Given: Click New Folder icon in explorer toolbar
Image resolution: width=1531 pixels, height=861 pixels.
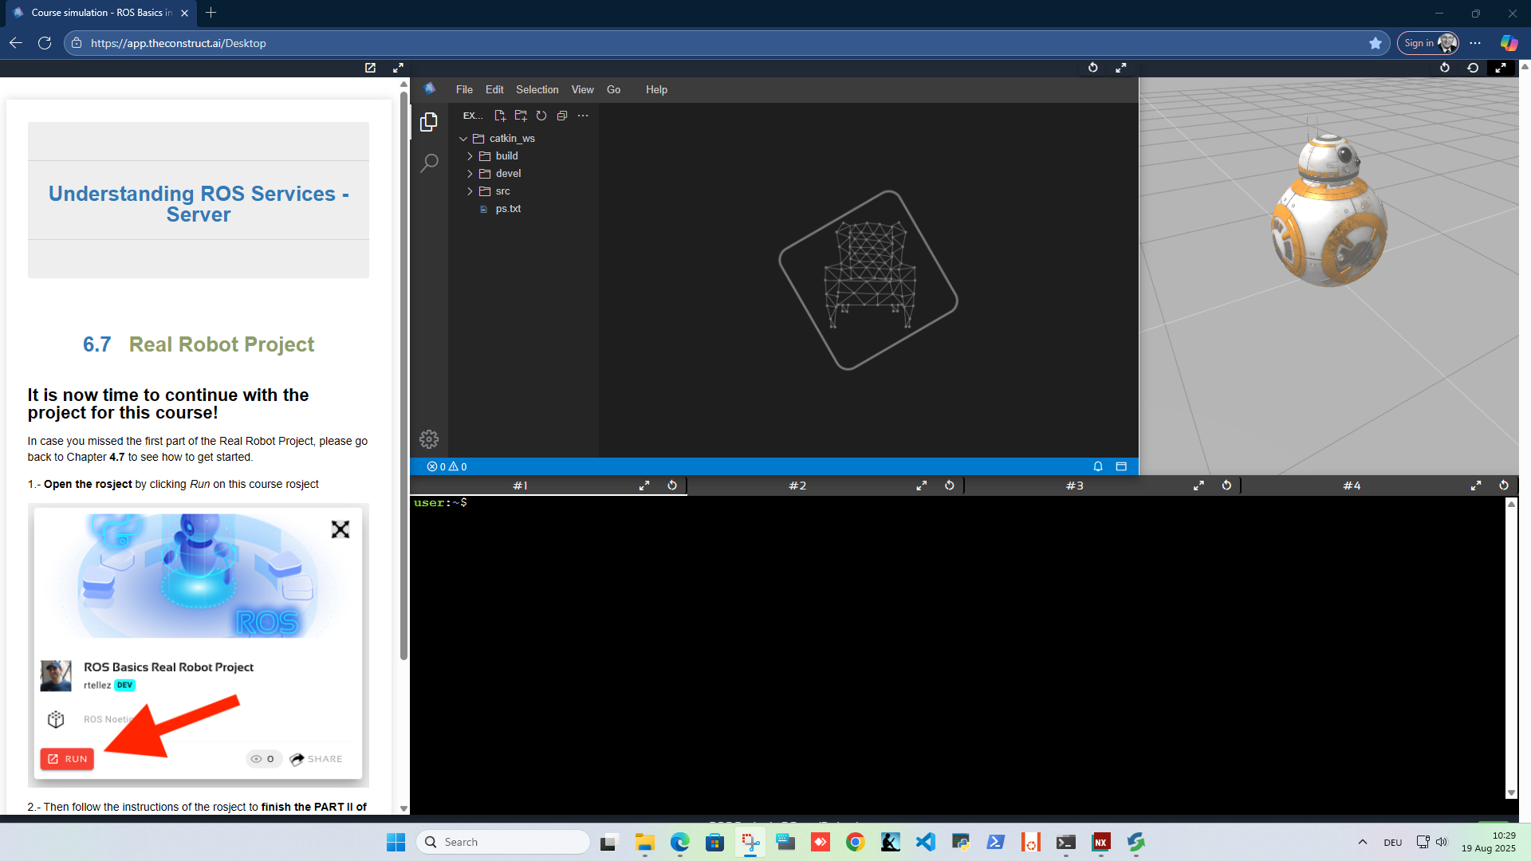Looking at the screenshot, I should tap(521, 116).
